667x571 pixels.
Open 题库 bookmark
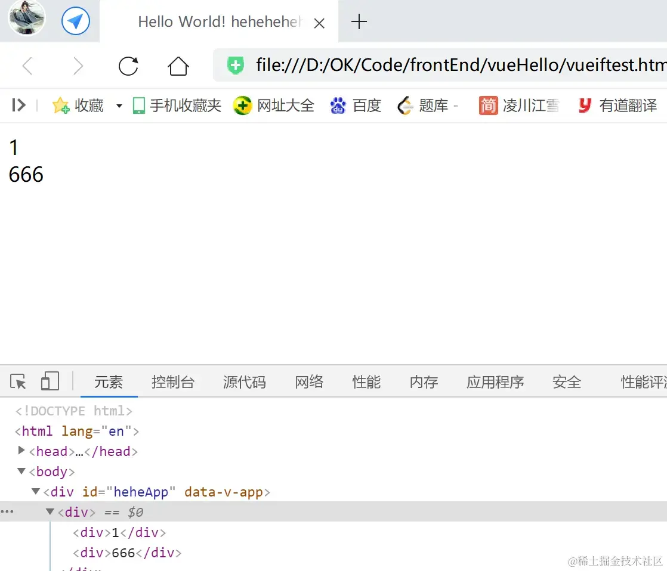click(427, 105)
